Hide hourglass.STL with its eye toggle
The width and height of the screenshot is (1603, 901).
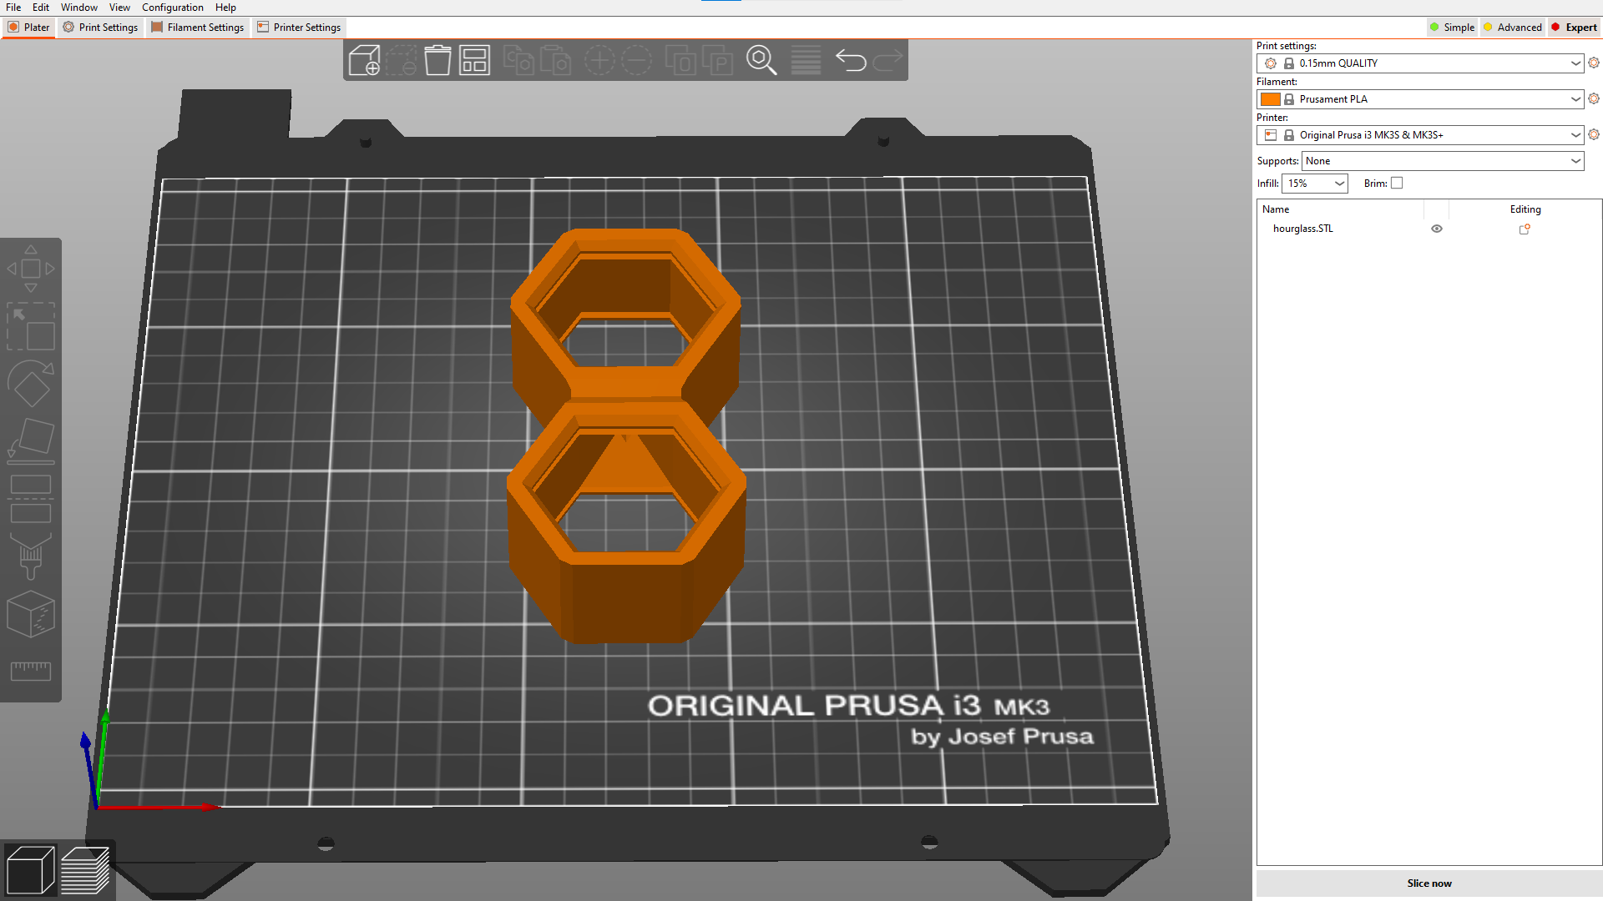tap(1437, 228)
